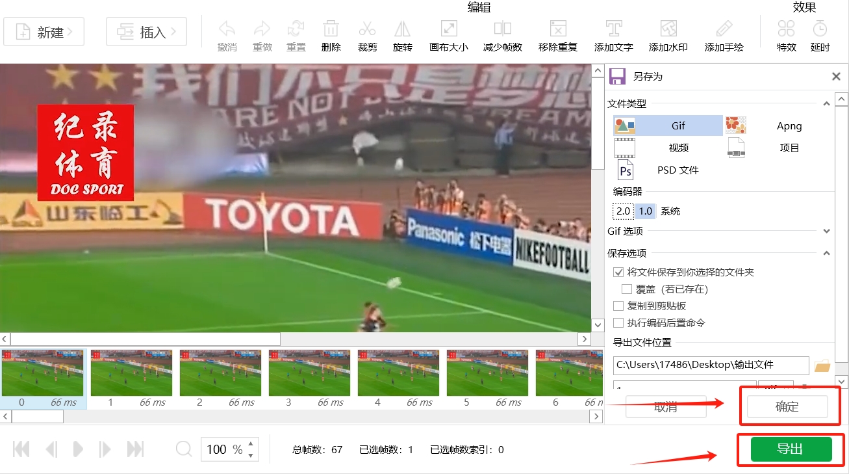This screenshot has width=849, height=474.
Task: Select frame 3 thumbnail
Action: [309, 378]
